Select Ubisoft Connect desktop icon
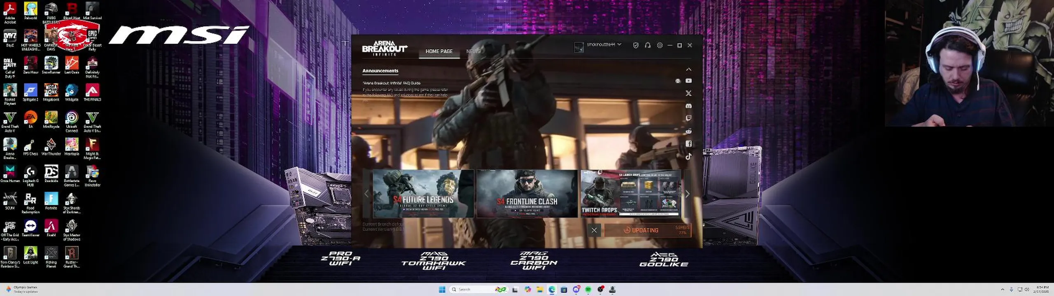 [x=72, y=122]
